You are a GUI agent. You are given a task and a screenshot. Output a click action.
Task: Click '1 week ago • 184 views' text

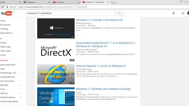pos(86,26)
